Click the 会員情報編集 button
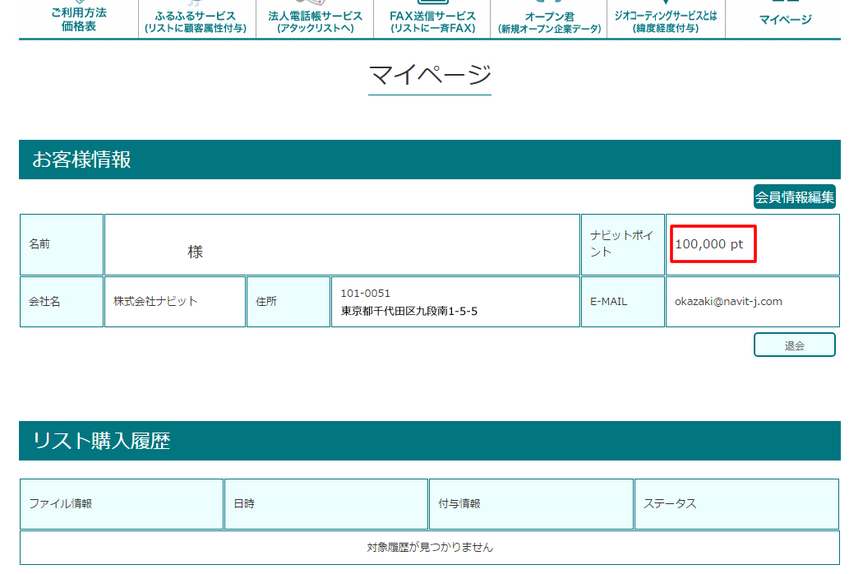This screenshot has height=574, width=863. point(794,197)
